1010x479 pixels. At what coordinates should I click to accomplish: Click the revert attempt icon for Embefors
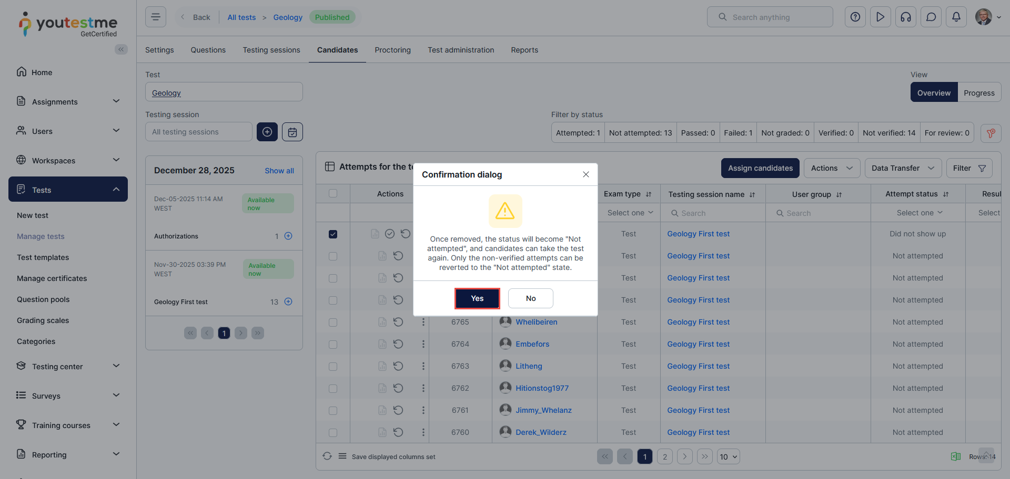(398, 344)
